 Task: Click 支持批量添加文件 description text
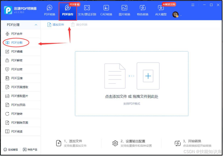[75, 146]
